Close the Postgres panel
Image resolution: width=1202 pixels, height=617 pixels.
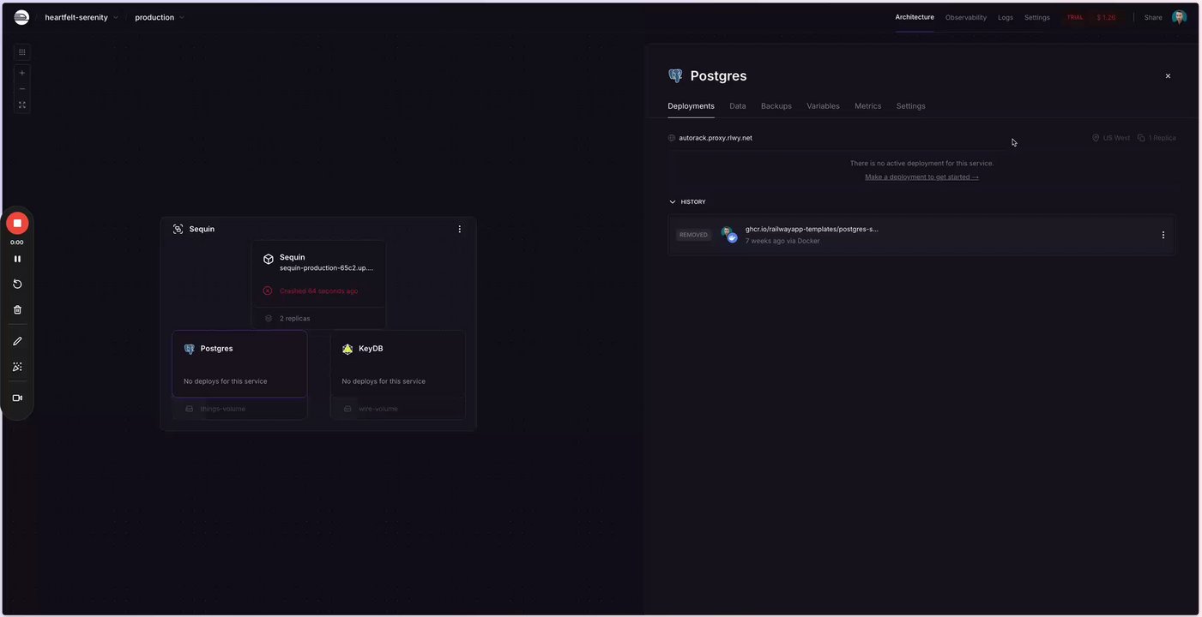click(1168, 76)
